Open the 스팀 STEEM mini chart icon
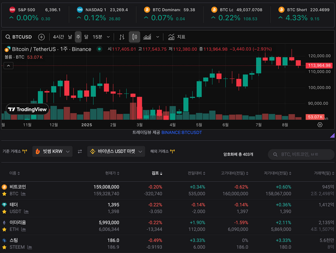Image resolution: width=336 pixels, height=253 pixels. [x=29, y=247]
